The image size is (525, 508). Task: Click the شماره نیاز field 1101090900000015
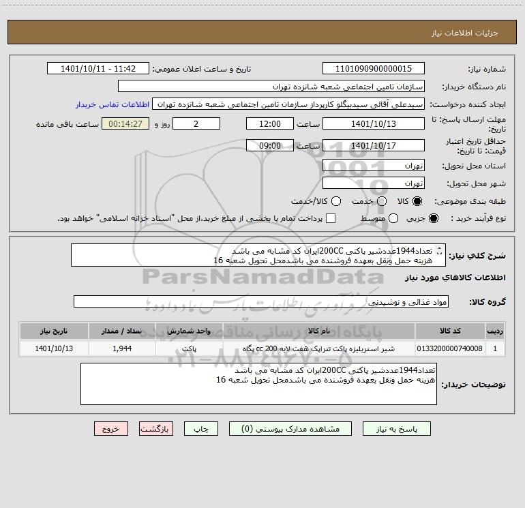pos(374,68)
